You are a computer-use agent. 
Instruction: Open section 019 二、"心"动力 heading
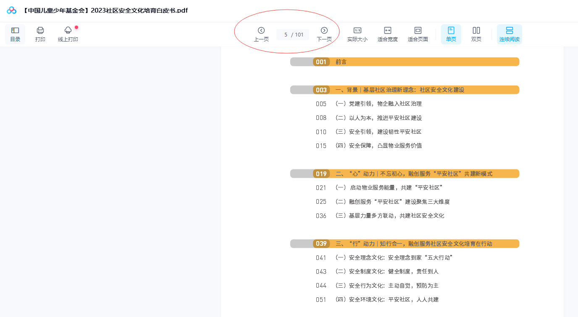tap(413, 174)
